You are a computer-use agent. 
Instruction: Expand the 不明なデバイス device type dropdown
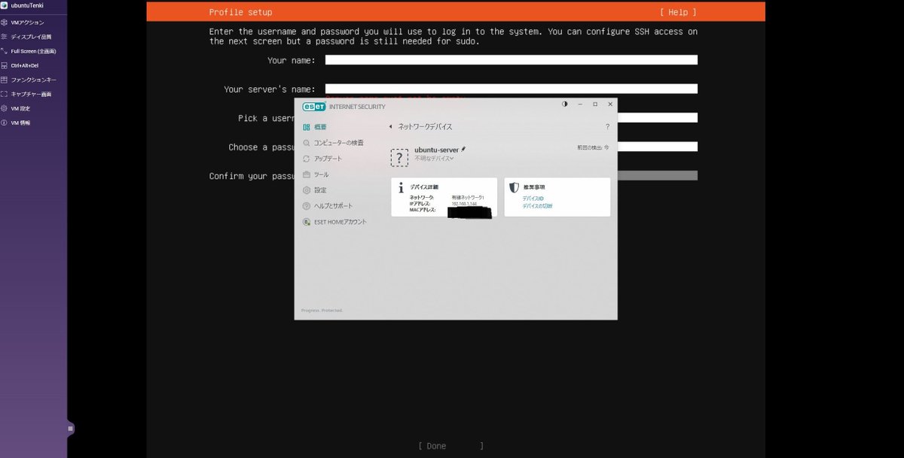(x=434, y=158)
